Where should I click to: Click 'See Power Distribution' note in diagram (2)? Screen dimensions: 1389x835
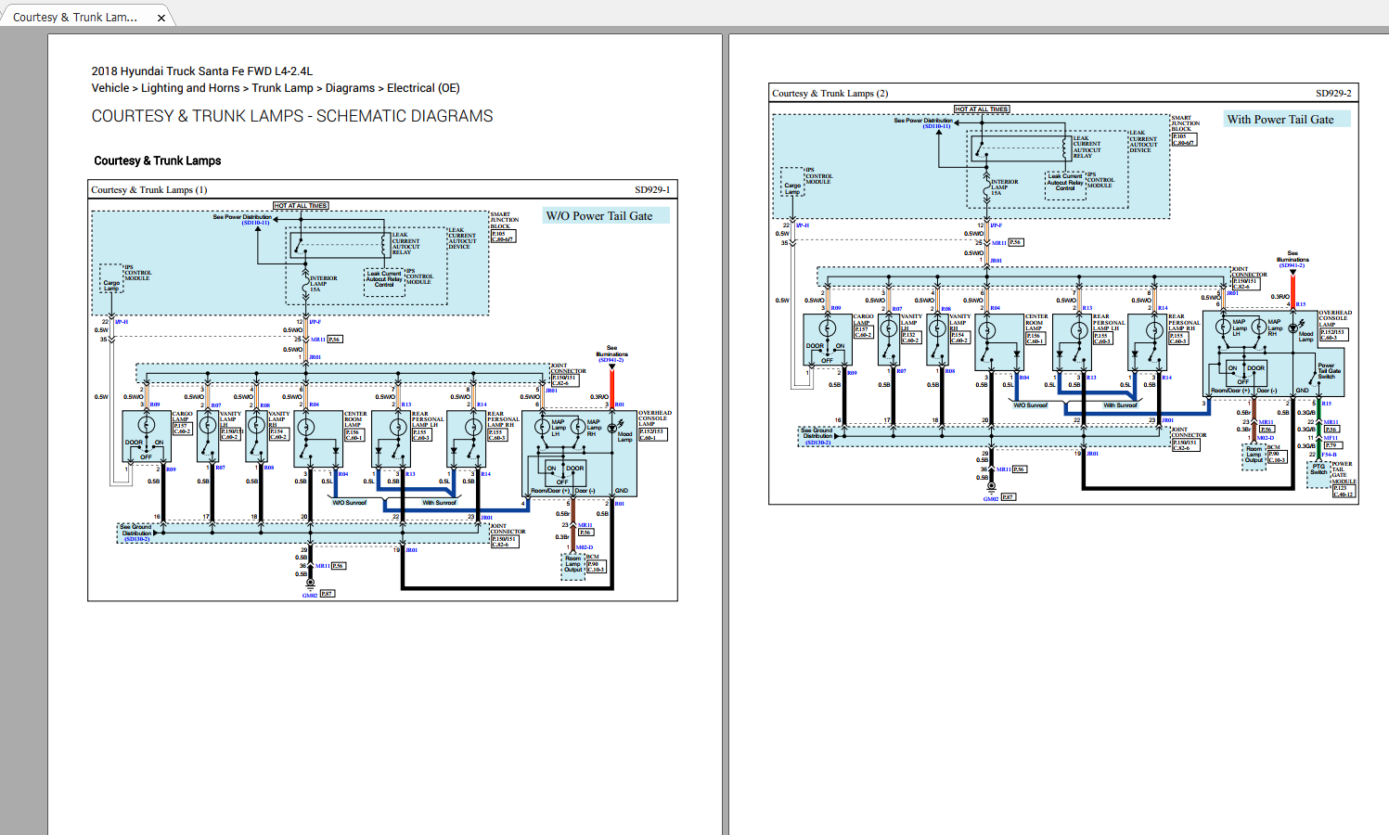pos(923,121)
